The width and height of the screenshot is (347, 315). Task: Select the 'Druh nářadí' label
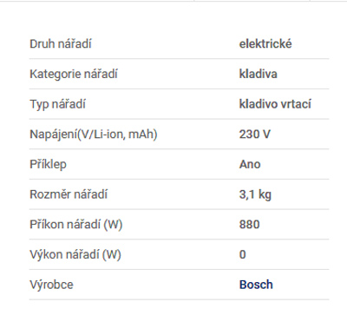tap(61, 44)
